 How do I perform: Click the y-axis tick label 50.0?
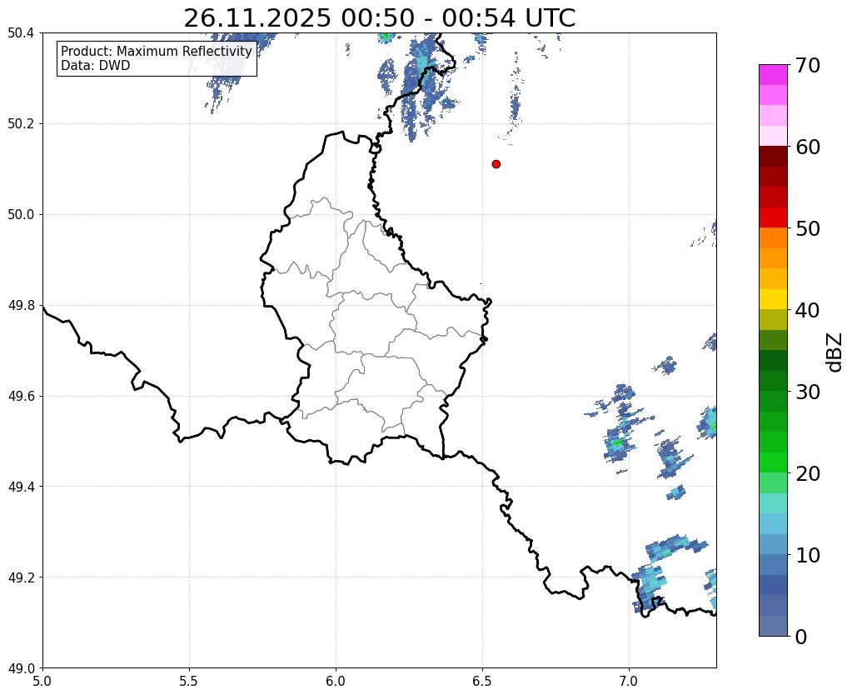[x=21, y=215]
